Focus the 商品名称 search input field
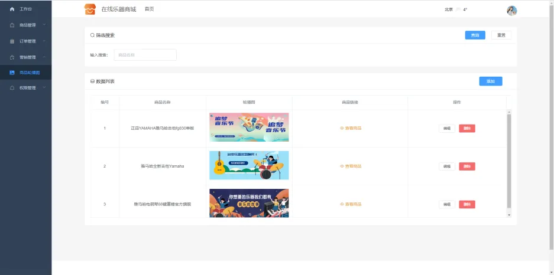This screenshot has height=275, width=554. (x=145, y=55)
